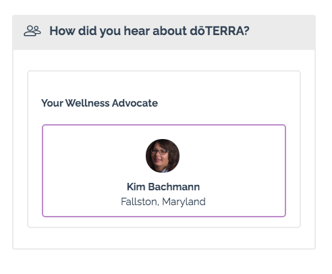This screenshot has width=332, height=274.
Task: Click the 'Fallston, Maryland' location text
Action: coord(163,202)
